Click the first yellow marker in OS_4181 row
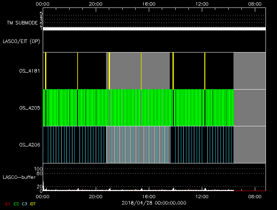The image size is (277, 210). pos(46,71)
